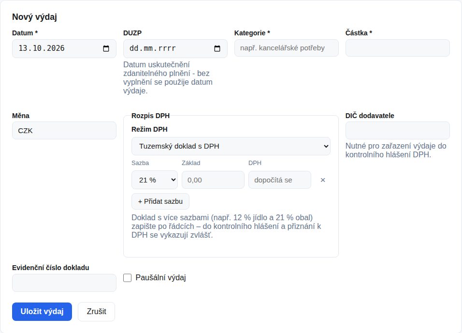Viewport: 462px width, 333px height.
Task: Expand the Sazba 21 % dropdown
Action: (154, 180)
